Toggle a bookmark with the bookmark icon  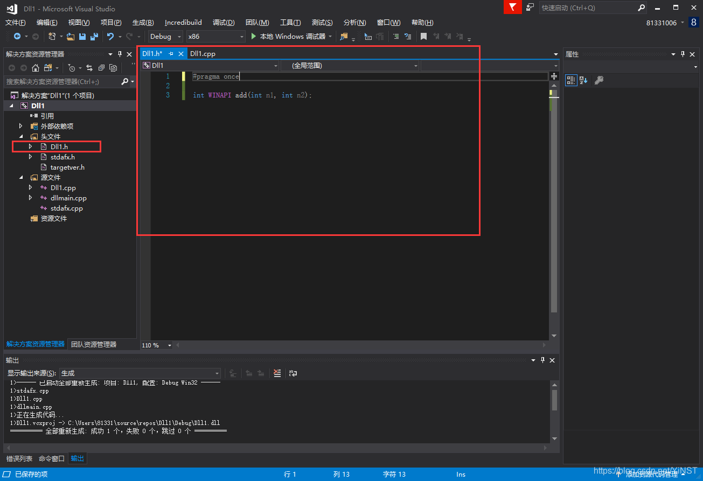tap(423, 37)
